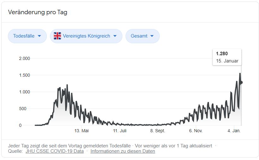The width and height of the screenshot is (259, 160).
Task: Expand the Gesamt region dropdown
Action: click(143, 36)
